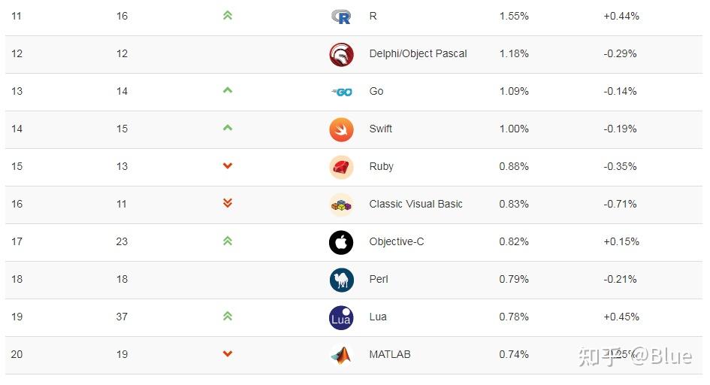Click the Lua moon logo icon
This screenshot has width=710, height=385.
click(x=341, y=317)
